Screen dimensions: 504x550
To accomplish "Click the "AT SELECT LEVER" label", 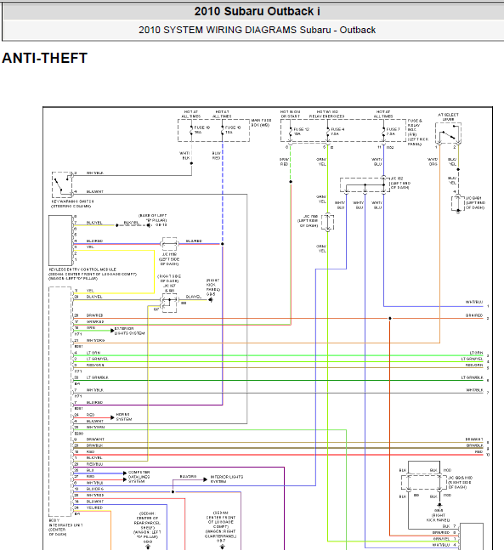I will [x=448, y=116].
